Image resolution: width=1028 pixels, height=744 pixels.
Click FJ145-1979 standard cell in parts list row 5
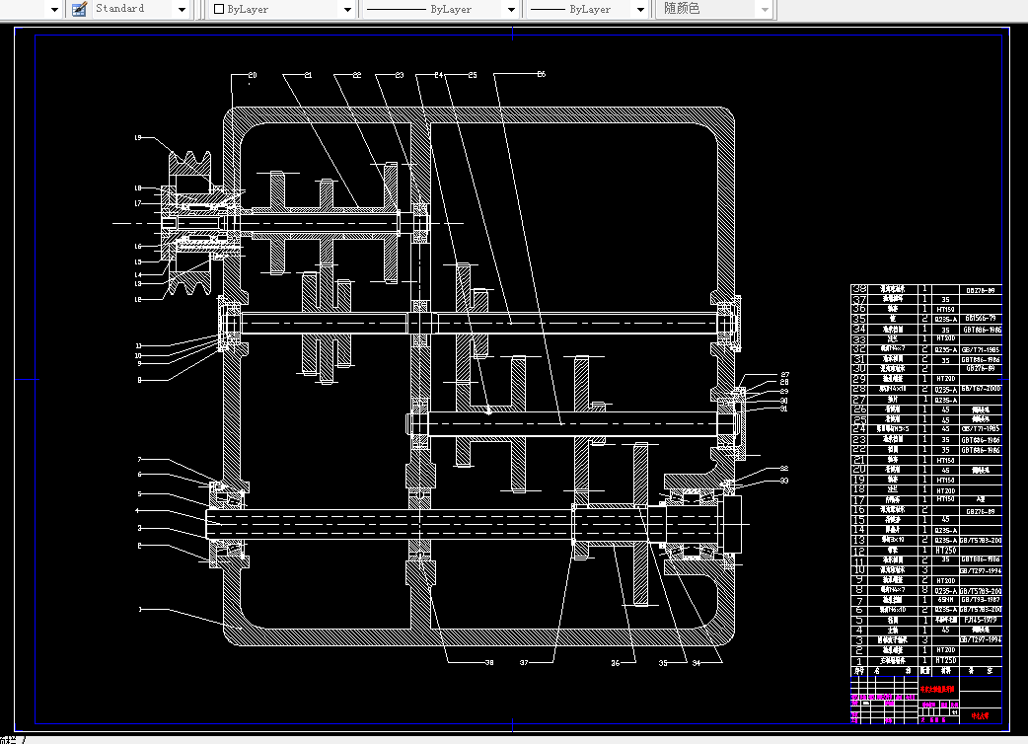point(981,620)
